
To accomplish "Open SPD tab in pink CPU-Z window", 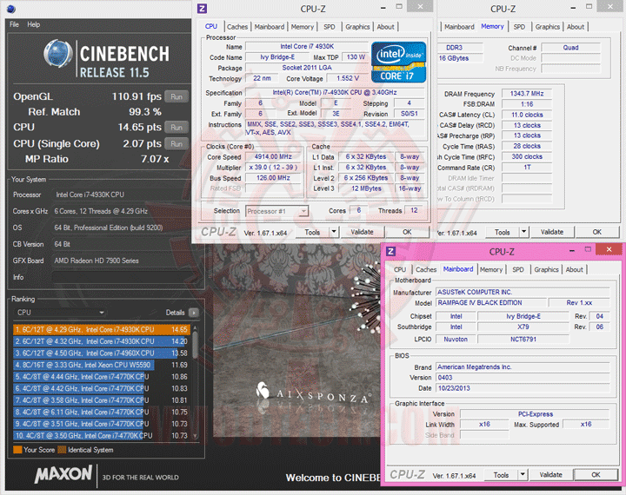I will click(x=518, y=269).
